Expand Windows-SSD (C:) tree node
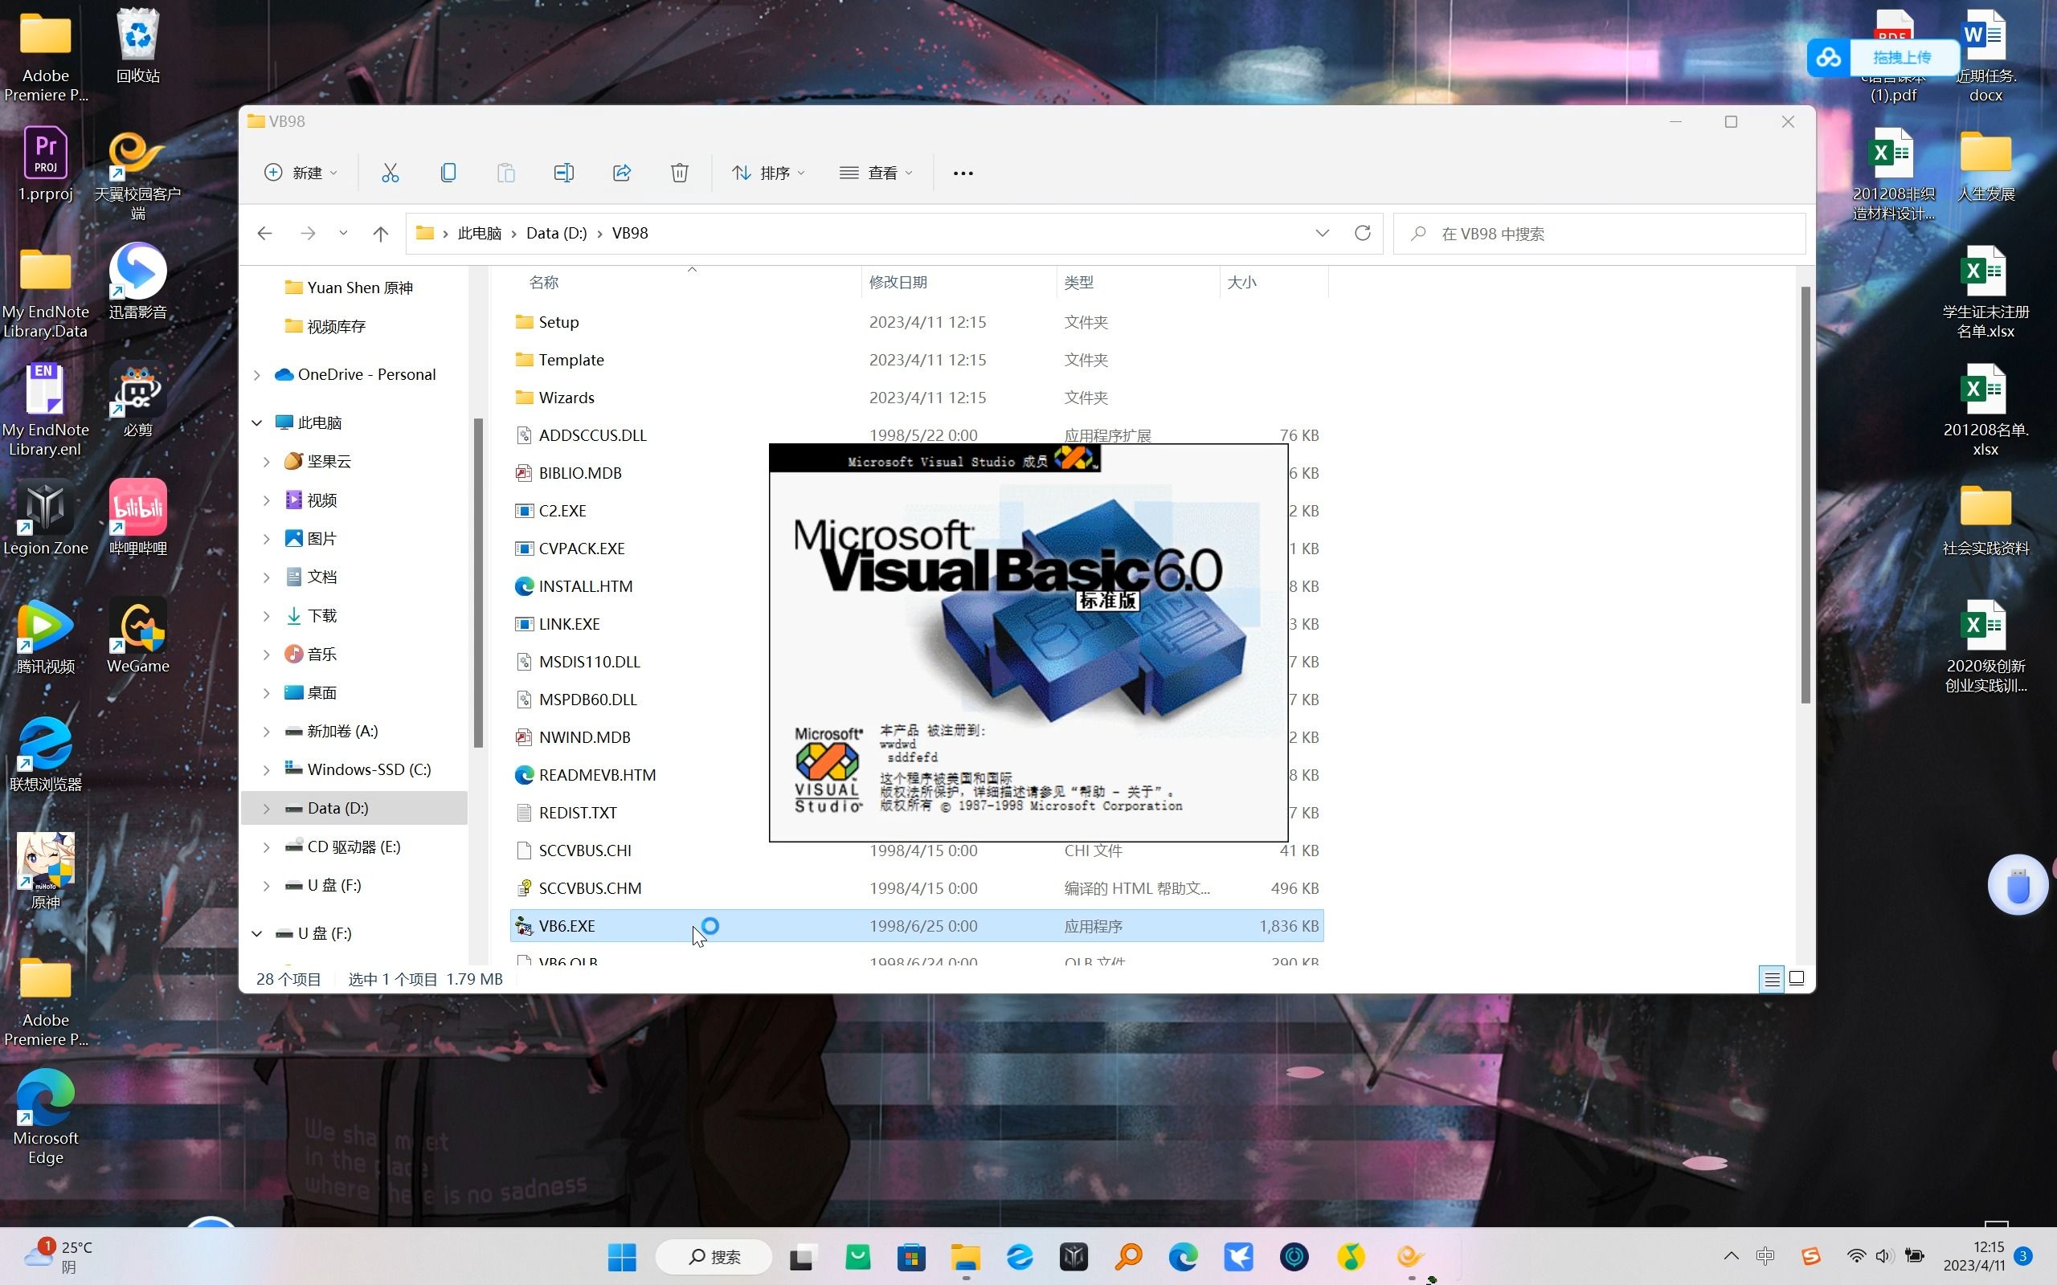This screenshot has height=1285, width=2057. click(266, 770)
